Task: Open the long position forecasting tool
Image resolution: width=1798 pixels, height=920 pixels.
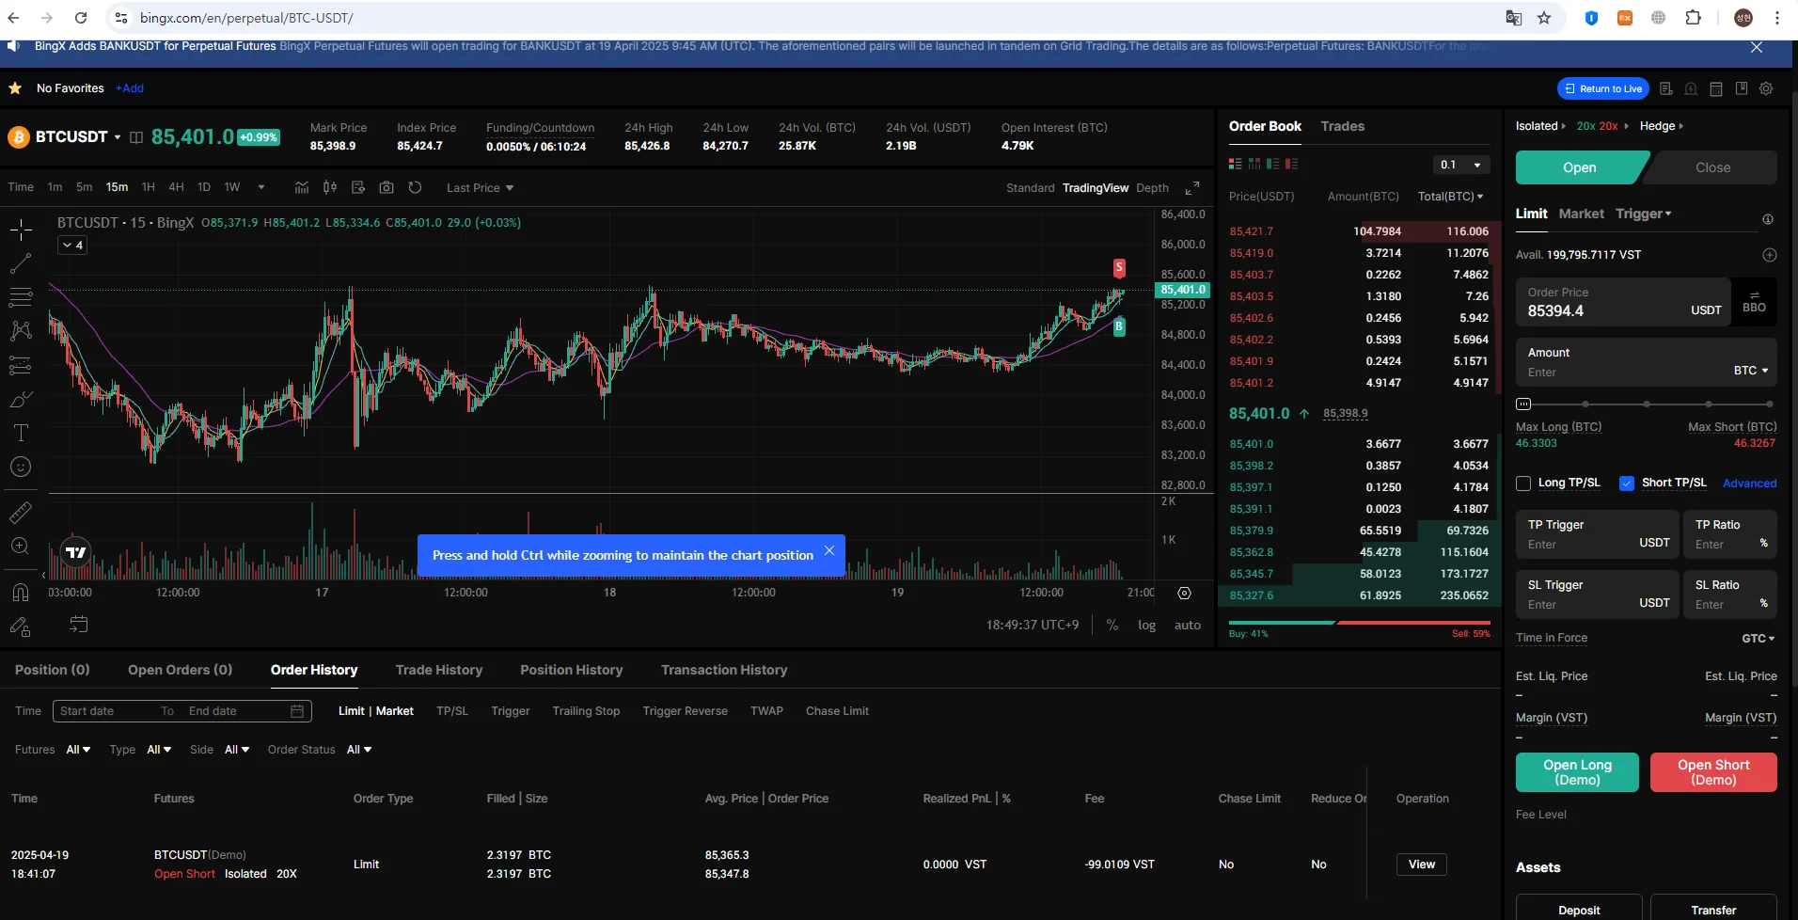Action: 21,365
